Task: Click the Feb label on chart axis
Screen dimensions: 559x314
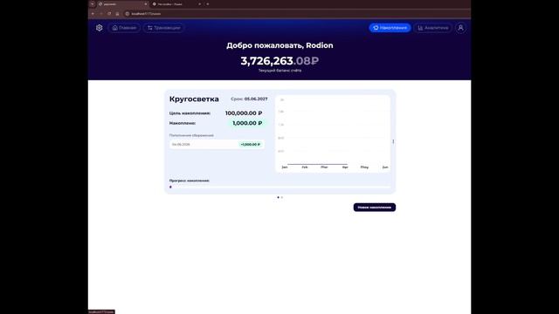Action: coord(305,167)
